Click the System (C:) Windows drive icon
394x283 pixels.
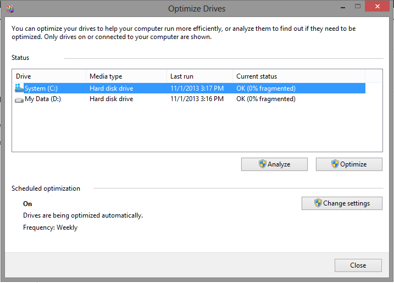tap(19, 88)
